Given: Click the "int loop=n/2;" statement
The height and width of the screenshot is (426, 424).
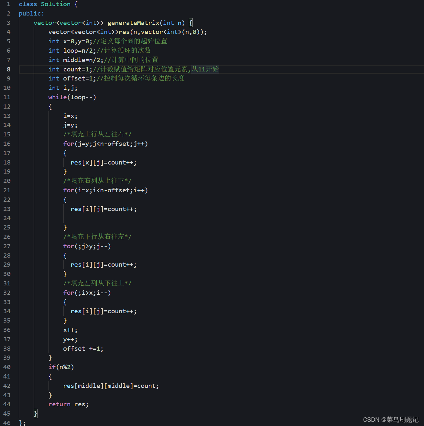Looking at the screenshot, I should click(x=72, y=51).
